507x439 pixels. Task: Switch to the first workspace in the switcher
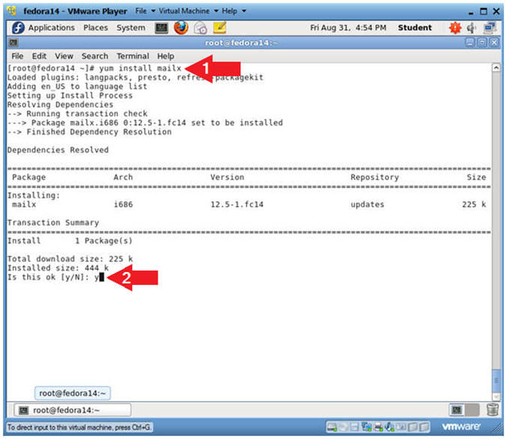457,410
